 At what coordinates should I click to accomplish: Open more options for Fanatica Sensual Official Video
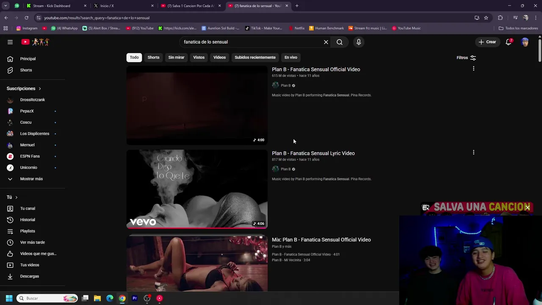473,69
